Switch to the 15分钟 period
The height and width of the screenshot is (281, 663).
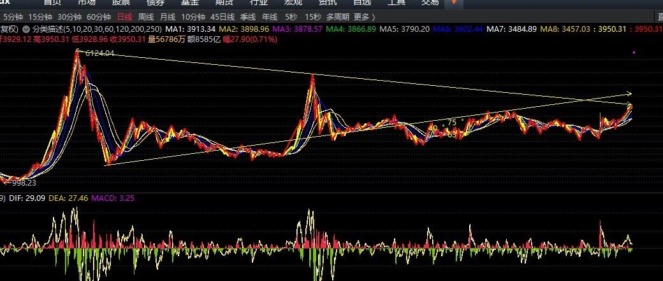pyautogui.click(x=40, y=17)
